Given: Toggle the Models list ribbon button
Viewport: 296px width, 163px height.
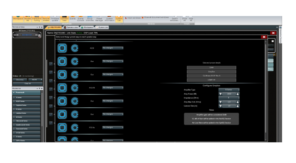Looking at the screenshot, I should click(27, 19).
